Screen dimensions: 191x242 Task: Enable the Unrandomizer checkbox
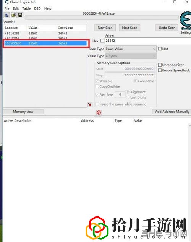[x=160, y=65]
